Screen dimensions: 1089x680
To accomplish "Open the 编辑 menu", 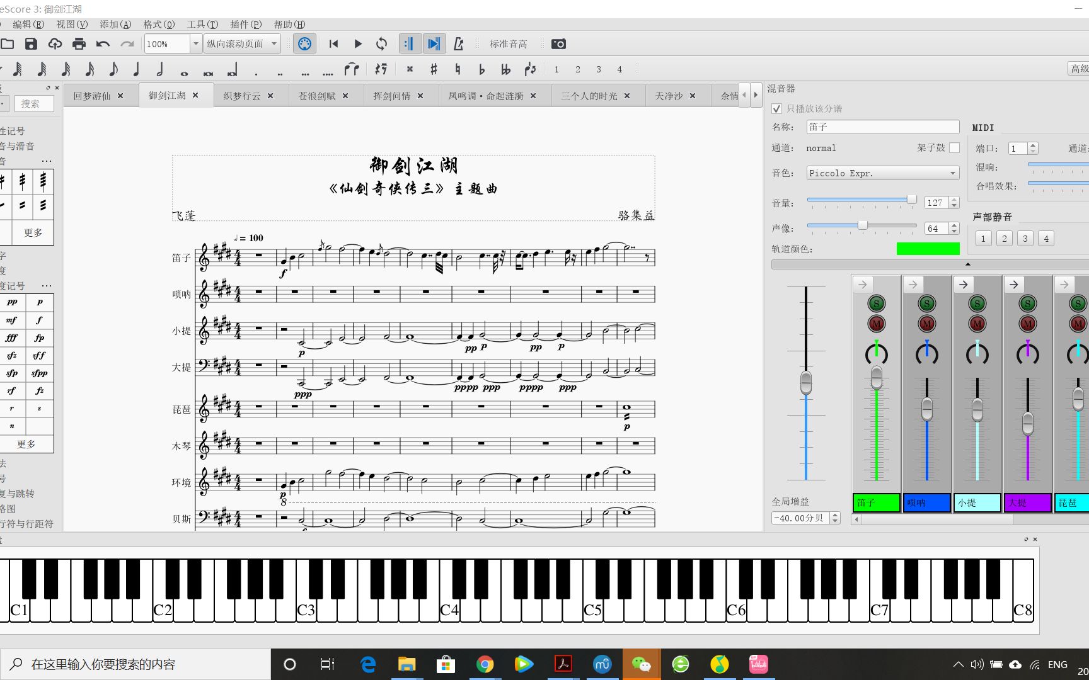I will pos(28,24).
